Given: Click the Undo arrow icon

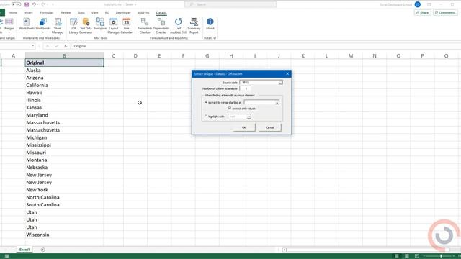Looking at the screenshot, I should pos(34,4).
